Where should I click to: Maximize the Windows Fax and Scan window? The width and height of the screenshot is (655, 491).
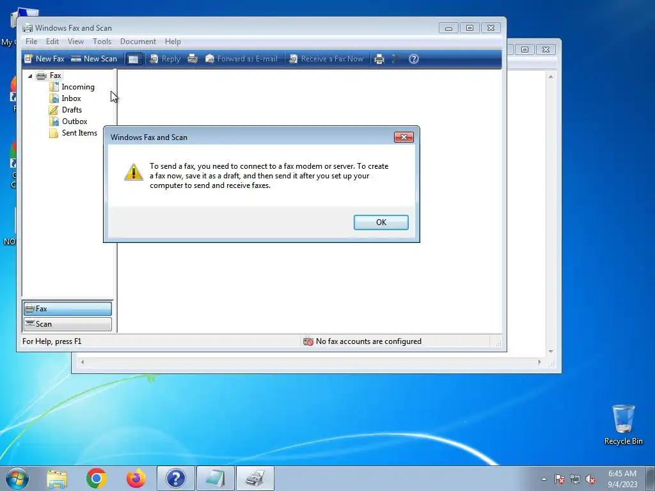[470, 28]
